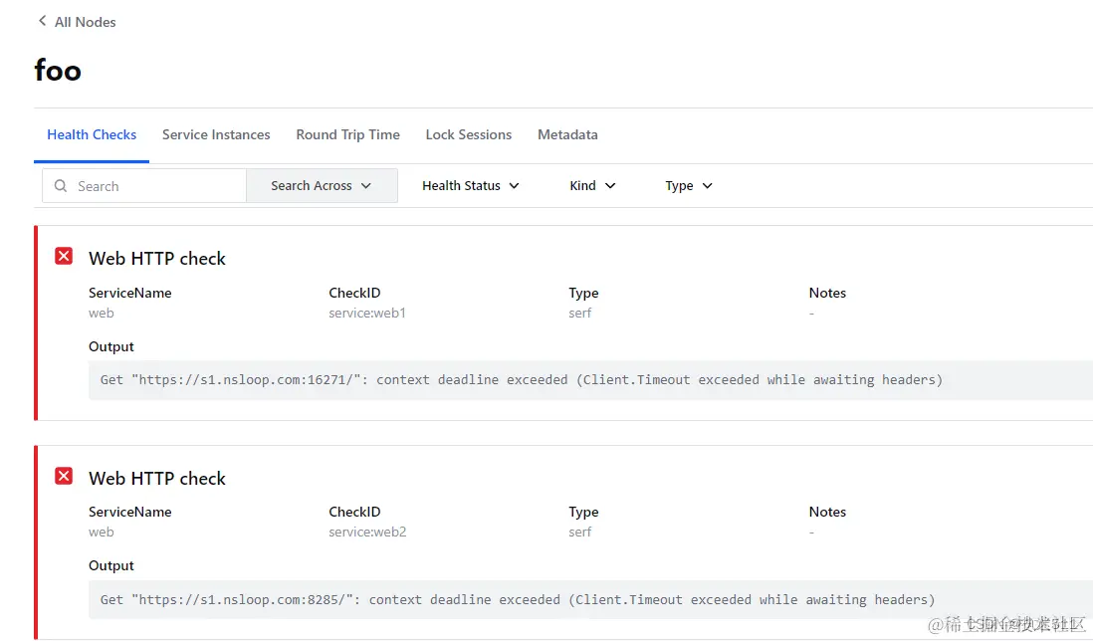
Task: Switch to the Lock Sessions tab
Action: coord(469,134)
